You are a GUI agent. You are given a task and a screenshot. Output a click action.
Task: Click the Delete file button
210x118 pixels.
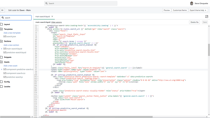(194, 22)
